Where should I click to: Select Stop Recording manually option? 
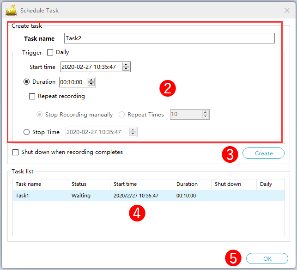coord(39,115)
